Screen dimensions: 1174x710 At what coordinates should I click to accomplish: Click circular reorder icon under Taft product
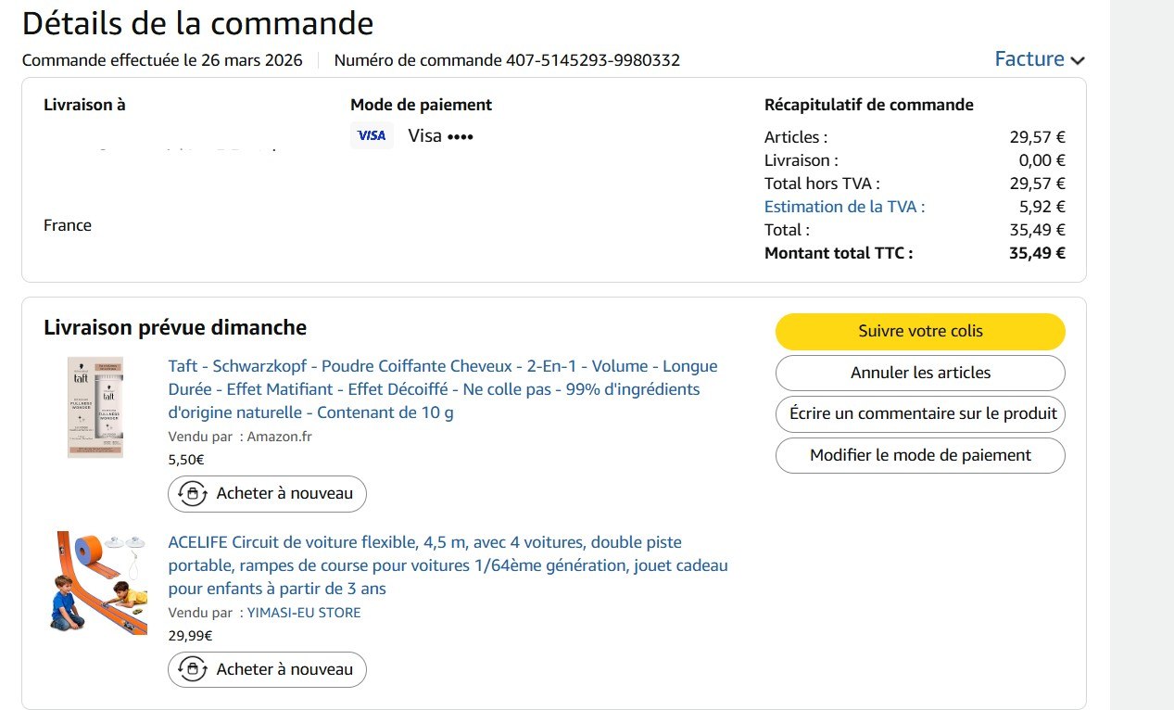click(193, 494)
